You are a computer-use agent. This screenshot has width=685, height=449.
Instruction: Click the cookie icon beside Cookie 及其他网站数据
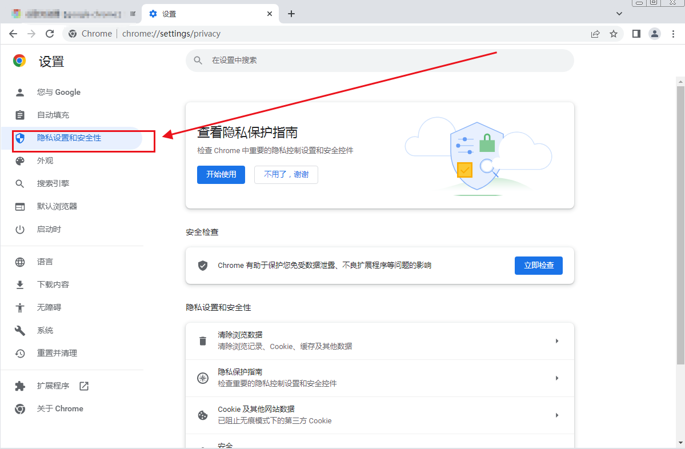pyautogui.click(x=203, y=415)
